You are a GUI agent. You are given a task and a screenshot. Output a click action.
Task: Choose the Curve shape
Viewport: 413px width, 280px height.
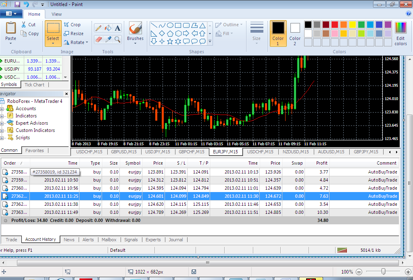162,25
